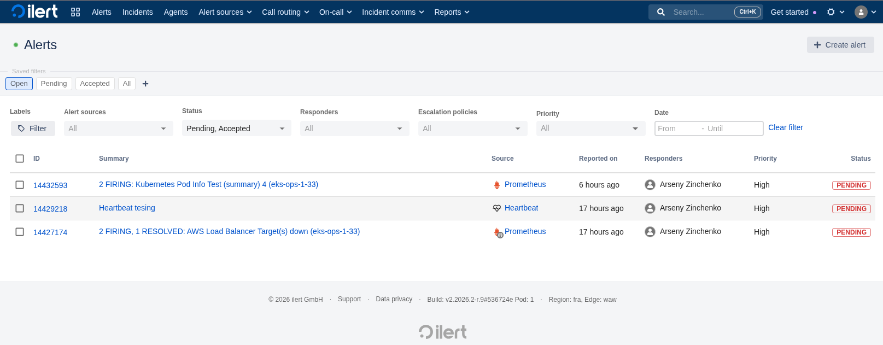
Task: Click the Prometheus flame icon for alert 14432593
Action: click(x=497, y=185)
